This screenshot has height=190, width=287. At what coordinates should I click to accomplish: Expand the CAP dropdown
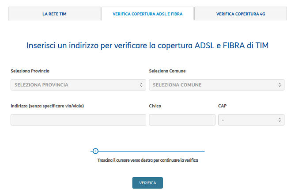point(251,120)
